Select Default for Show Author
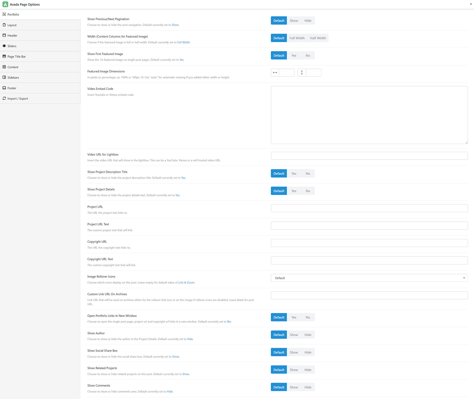The height and width of the screenshot is (399, 474). (279, 335)
